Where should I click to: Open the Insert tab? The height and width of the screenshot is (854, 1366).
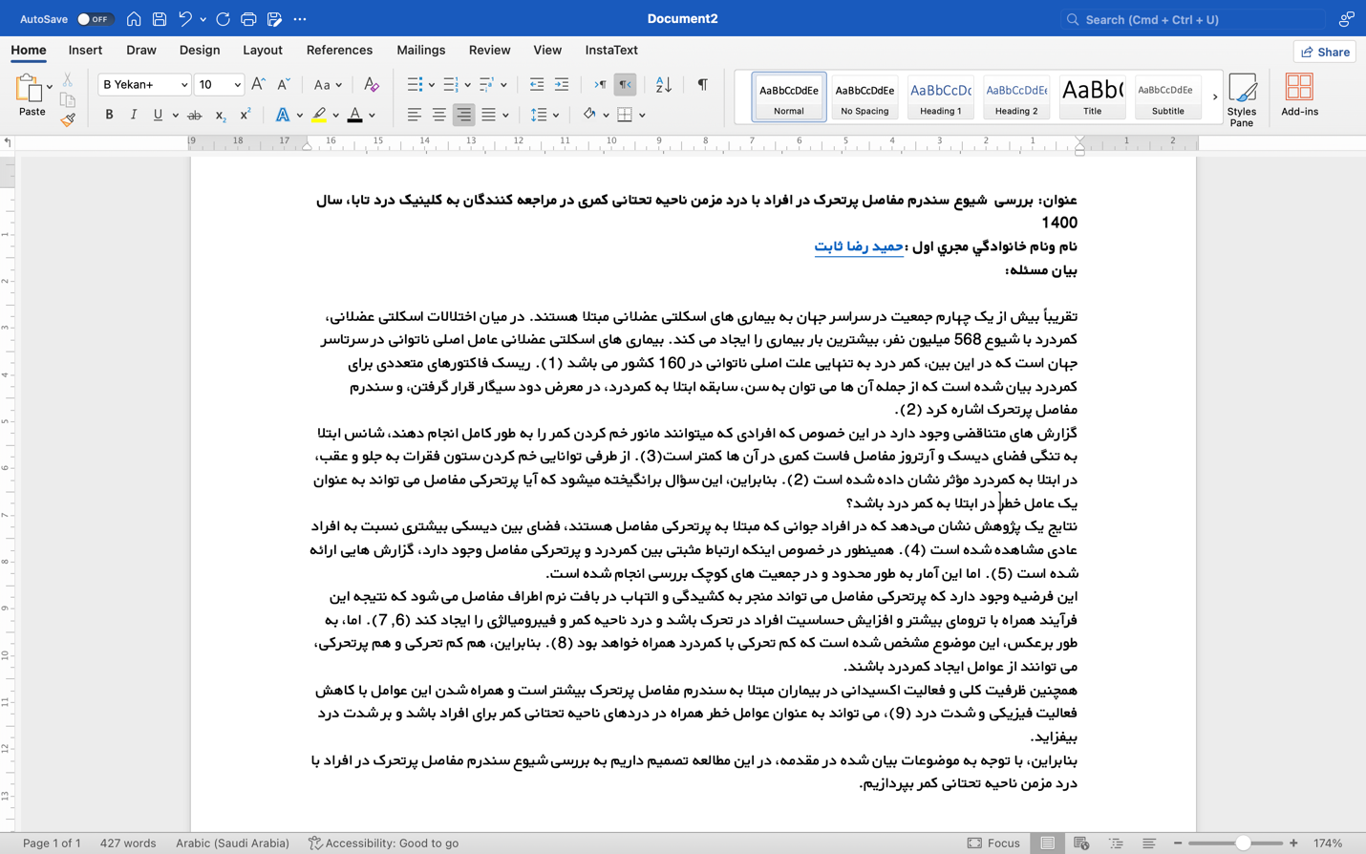click(x=85, y=51)
